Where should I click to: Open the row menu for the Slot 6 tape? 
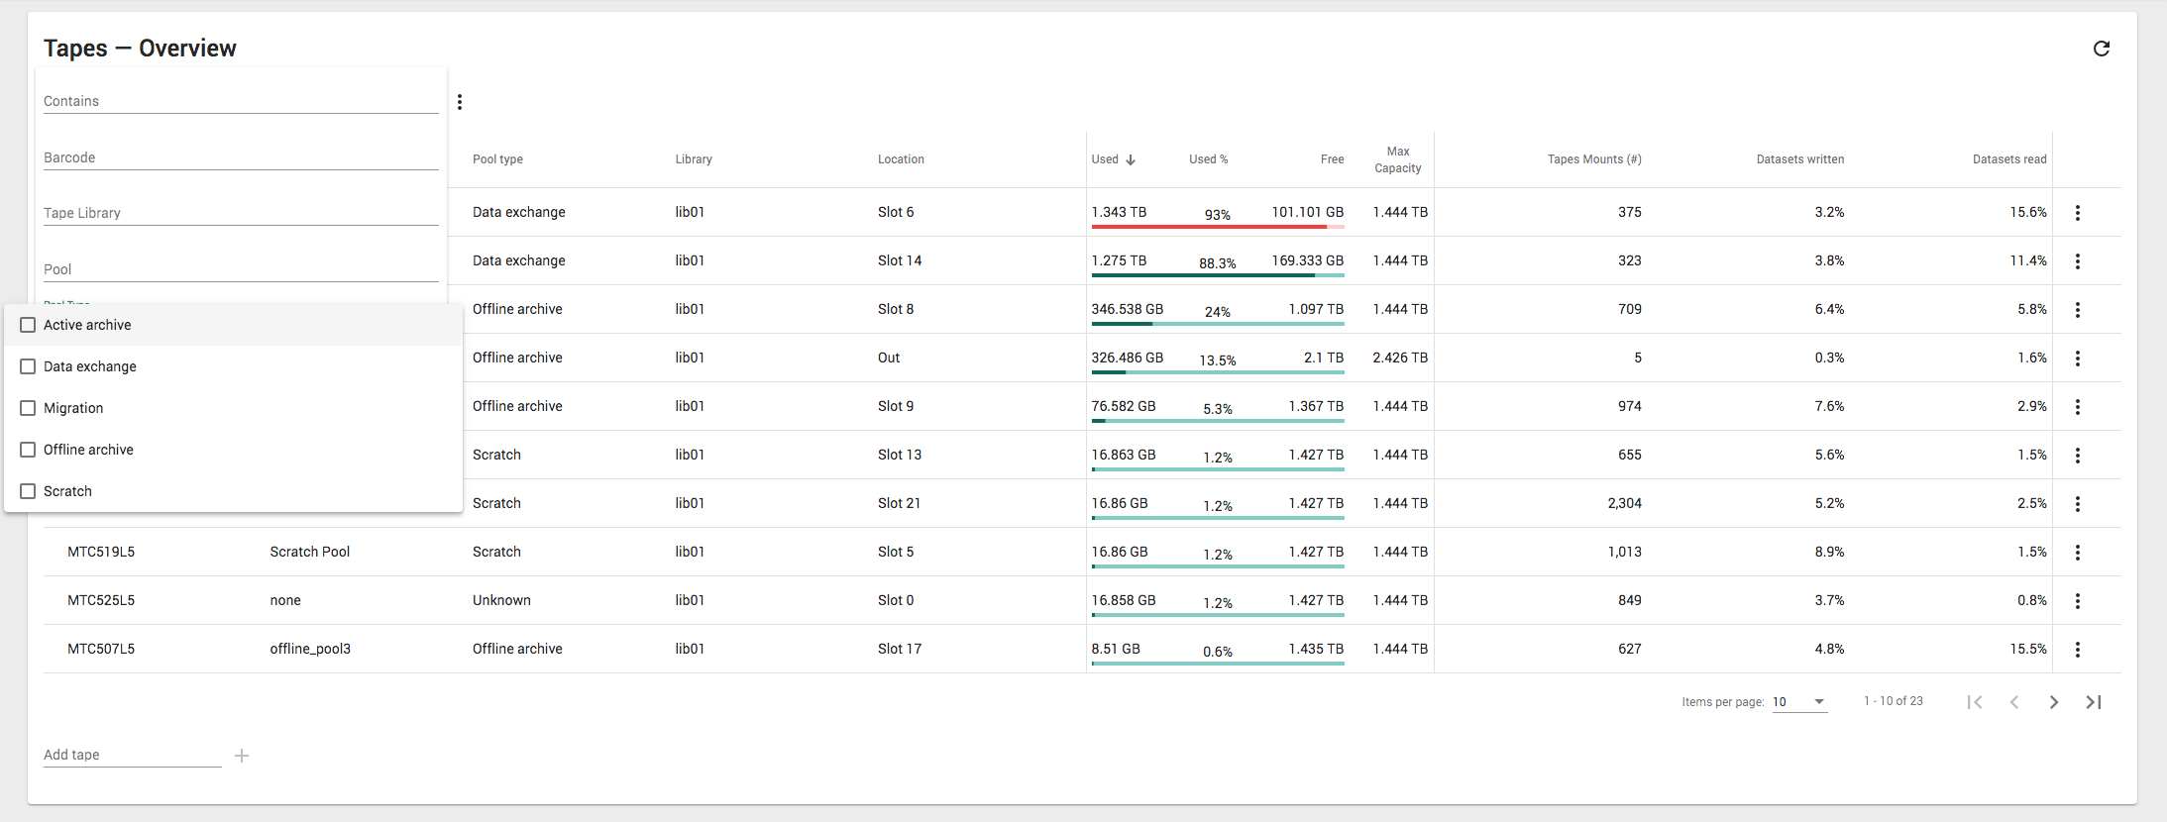(2077, 213)
